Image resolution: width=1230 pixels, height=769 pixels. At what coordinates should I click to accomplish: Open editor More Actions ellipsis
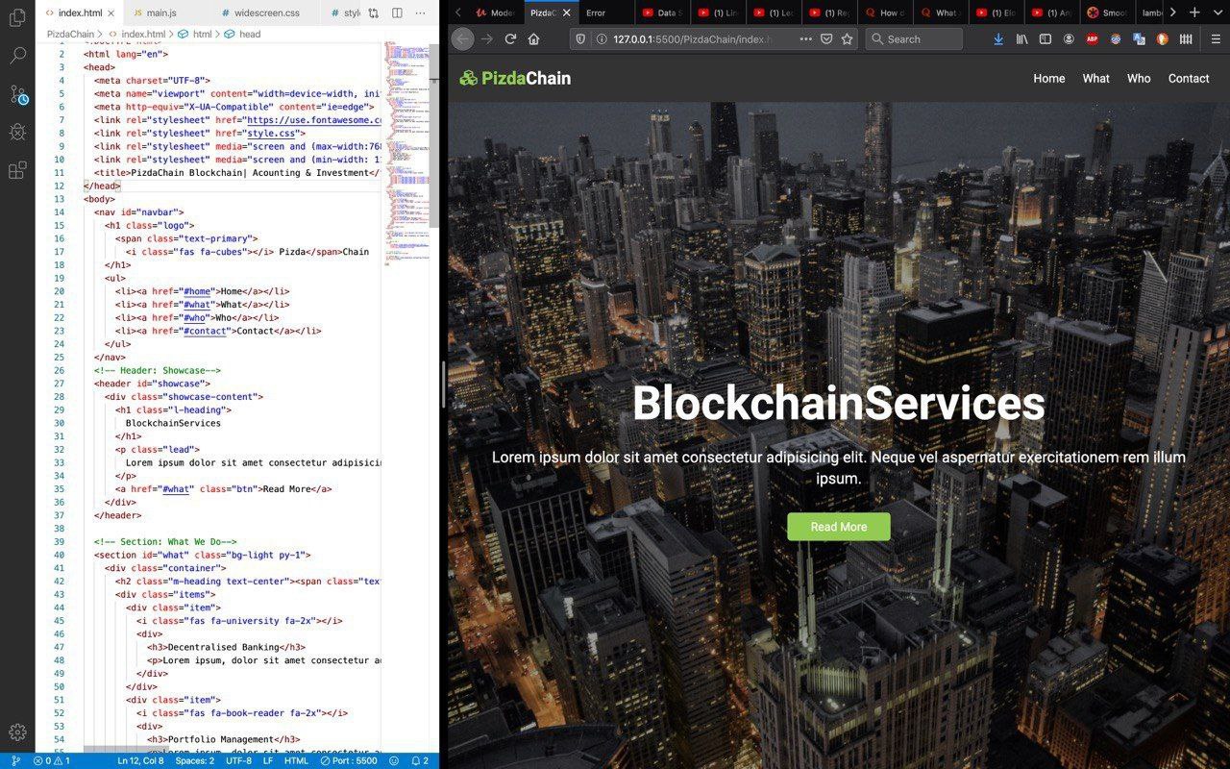click(420, 13)
